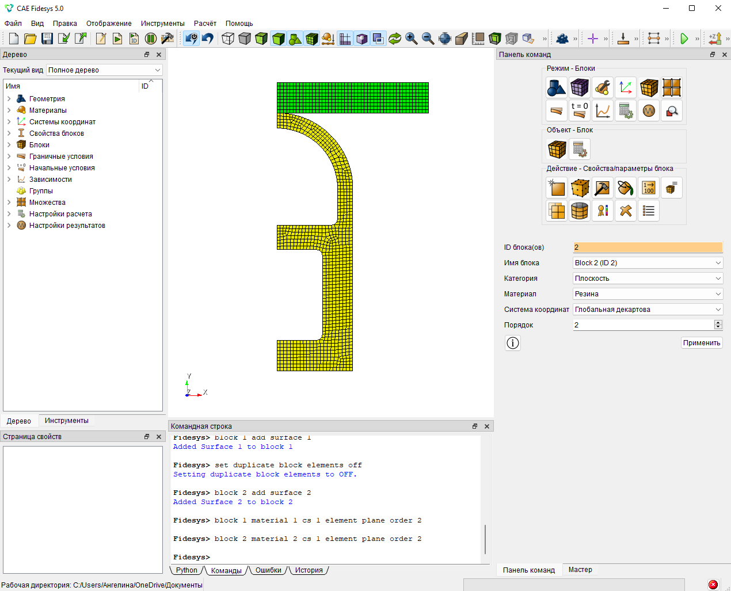
Task: Select Настройки расчета in the tree
Action: (60, 214)
